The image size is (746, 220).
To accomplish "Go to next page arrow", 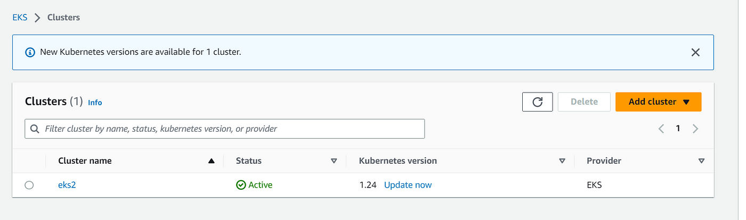I will pos(695,129).
